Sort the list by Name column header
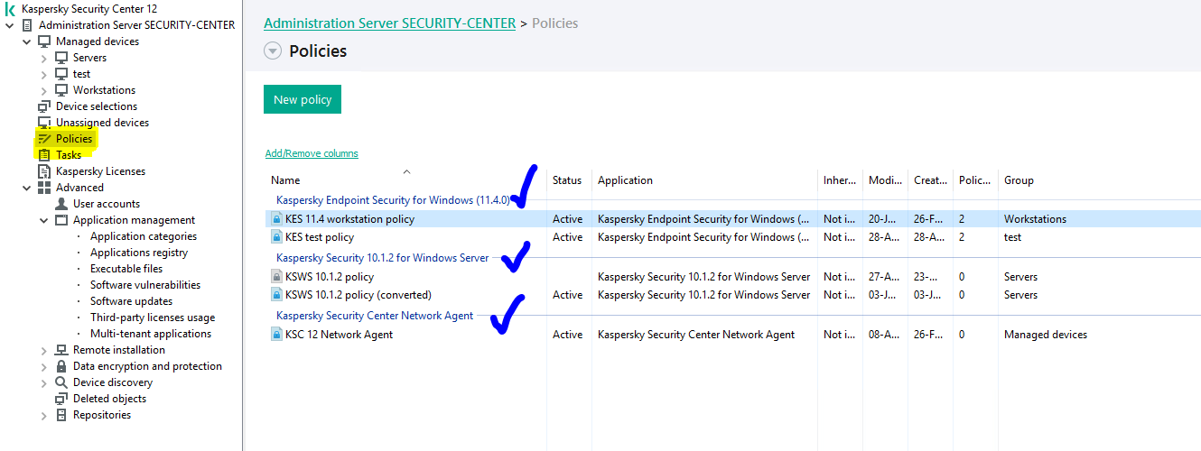Image resolution: width=1201 pixels, height=451 pixels. click(285, 180)
